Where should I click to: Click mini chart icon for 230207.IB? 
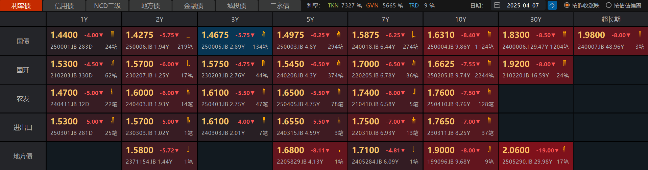[188, 63]
